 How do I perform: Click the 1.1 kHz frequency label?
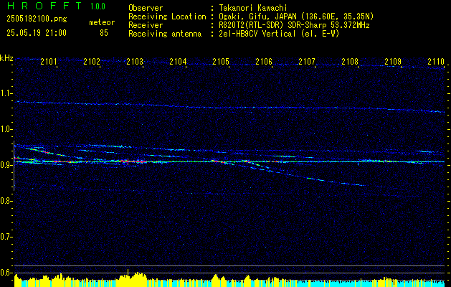(x=6, y=93)
